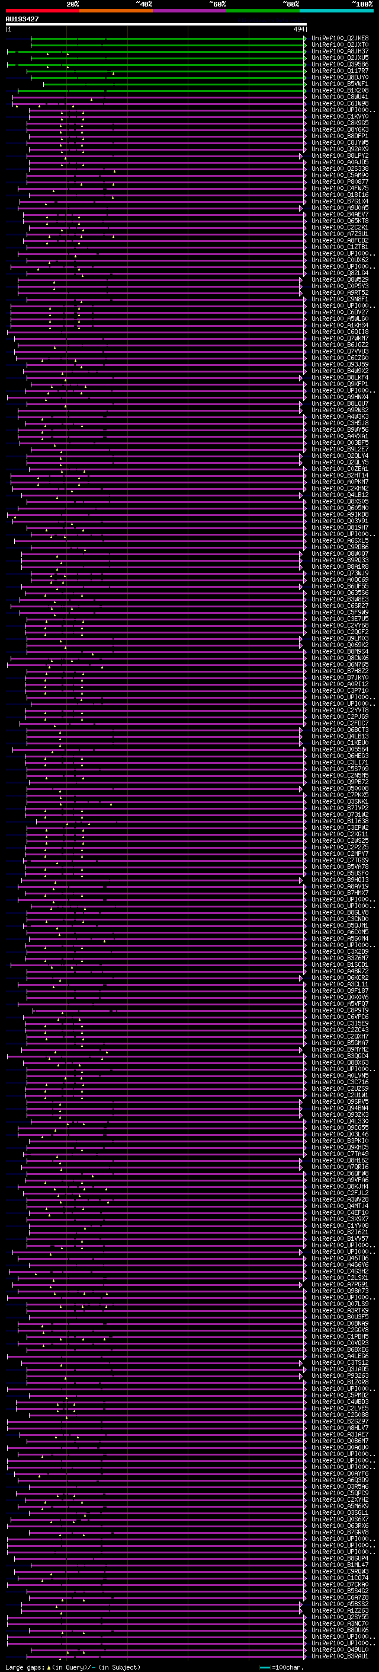Select hit UniRef100_A6C0M5

(340, 932)
